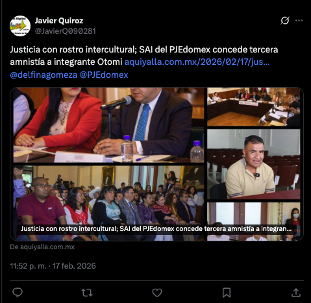The height and width of the screenshot is (303, 311).
Task: Follow the aquiyalla.com.mx article link
Action: tap(197, 62)
